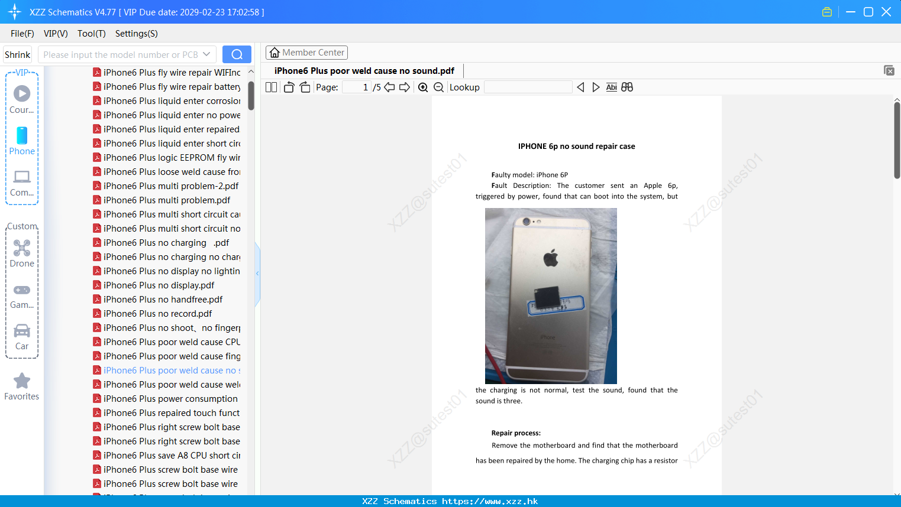The width and height of the screenshot is (901, 507).
Task: Open the Car category
Action: coord(22,337)
